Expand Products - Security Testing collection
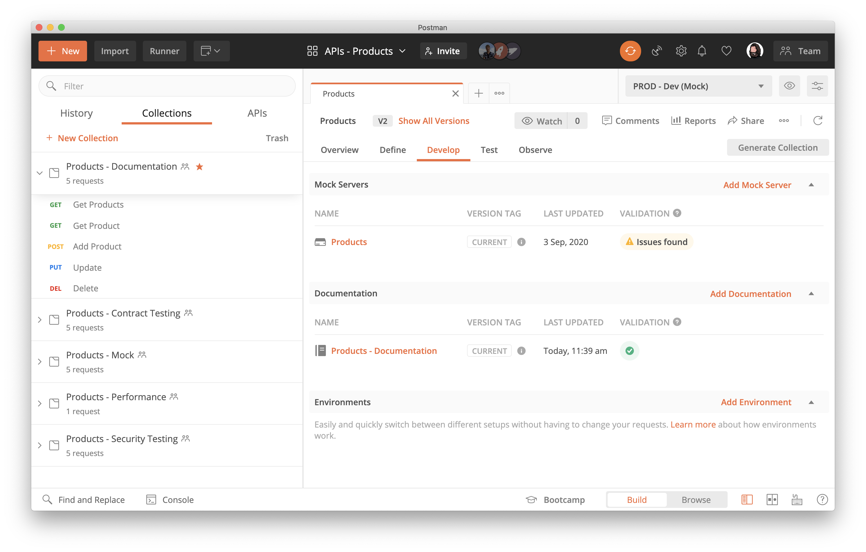Screen dimensions: 866x552 (x=40, y=445)
